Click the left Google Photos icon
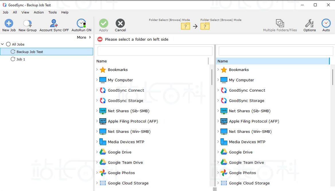 tap(103, 173)
